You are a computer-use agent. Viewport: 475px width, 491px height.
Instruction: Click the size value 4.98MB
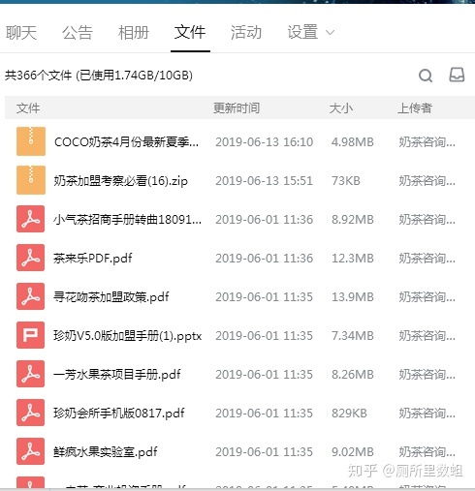[x=353, y=142]
